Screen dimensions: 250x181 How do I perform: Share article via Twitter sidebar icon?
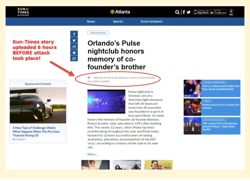pyautogui.click(x=74, y=40)
